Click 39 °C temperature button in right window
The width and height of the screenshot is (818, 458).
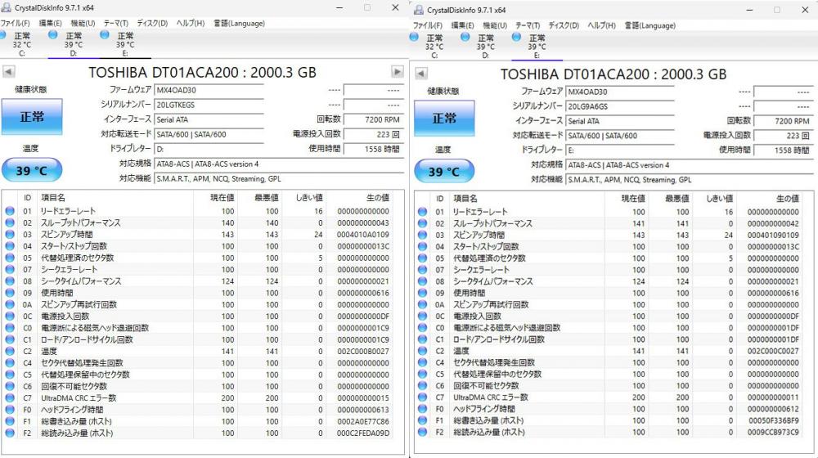pyautogui.click(x=444, y=172)
